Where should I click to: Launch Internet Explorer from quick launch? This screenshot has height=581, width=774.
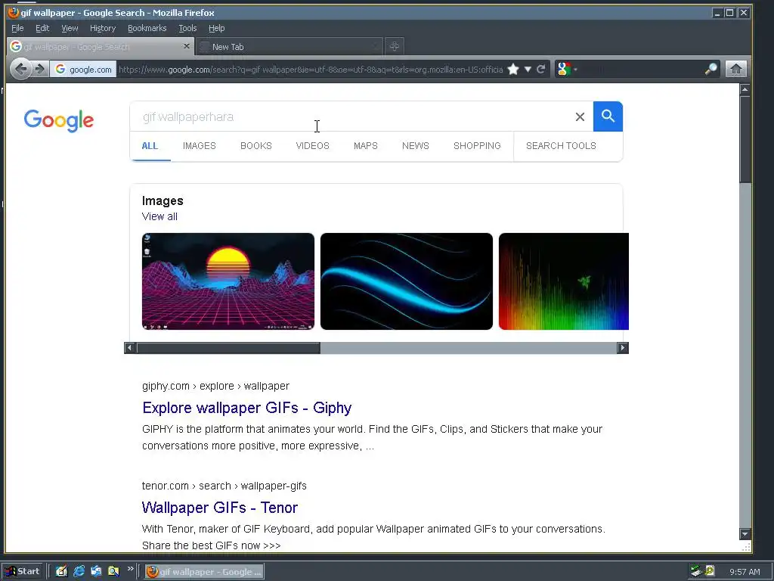coord(79,572)
